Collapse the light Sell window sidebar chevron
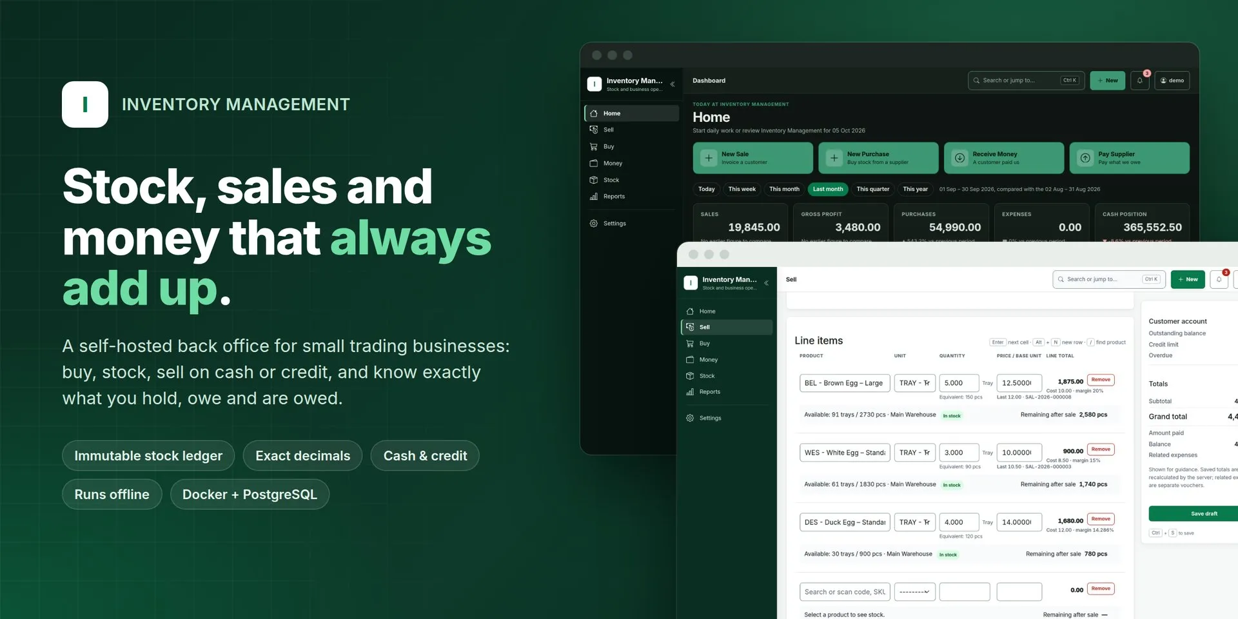This screenshot has height=619, width=1238. pyautogui.click(x=767, y=283)
